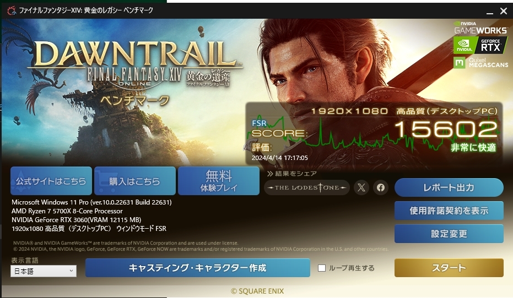Open The Lodestone share button
This screenshot has height=298, width=513.
click(x=306, y=187)
